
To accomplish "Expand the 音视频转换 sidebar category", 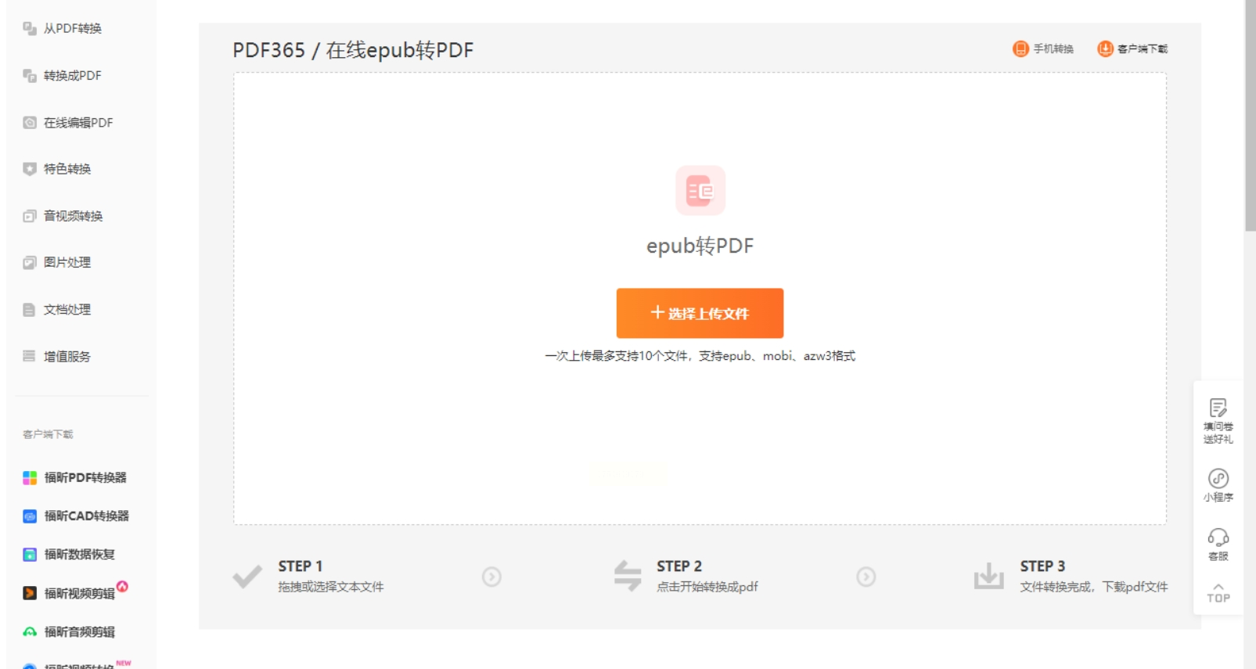I will (63, 215).
